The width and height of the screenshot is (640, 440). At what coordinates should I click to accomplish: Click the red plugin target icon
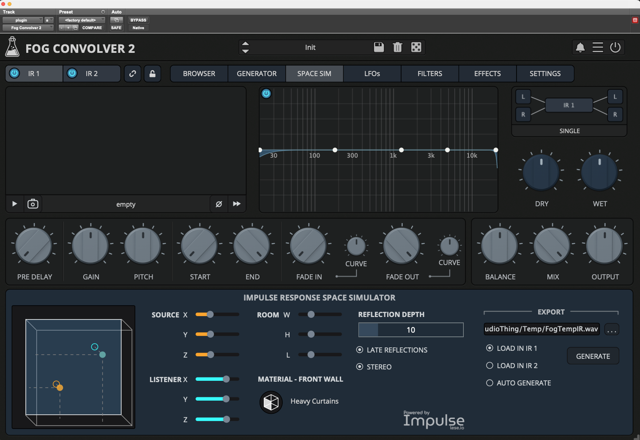pyautogui.click(x=635, y=20)
